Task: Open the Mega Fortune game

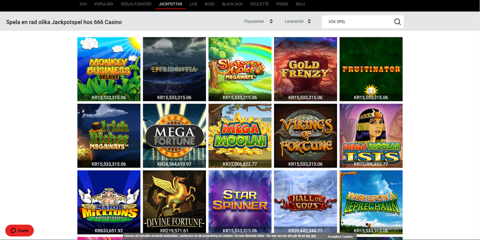Action: tap(175, 136)
